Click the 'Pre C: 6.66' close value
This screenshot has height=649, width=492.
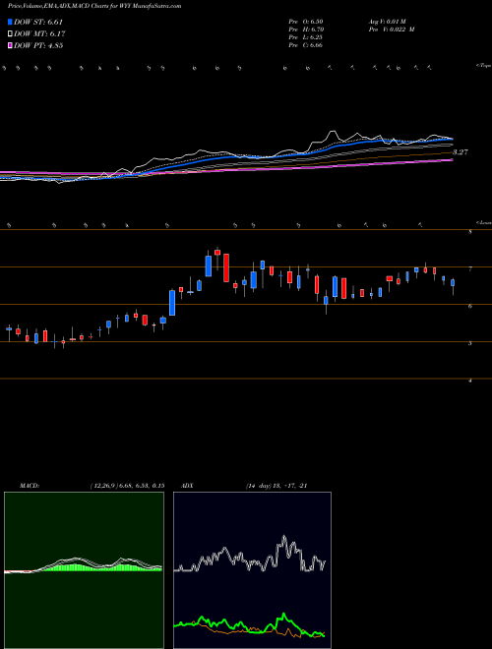306,45
